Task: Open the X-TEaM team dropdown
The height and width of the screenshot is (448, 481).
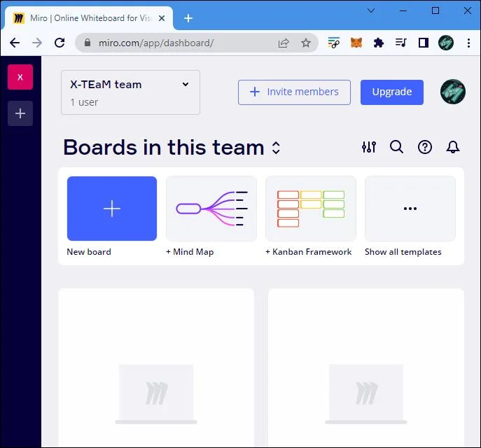Action: coord(130,92)
